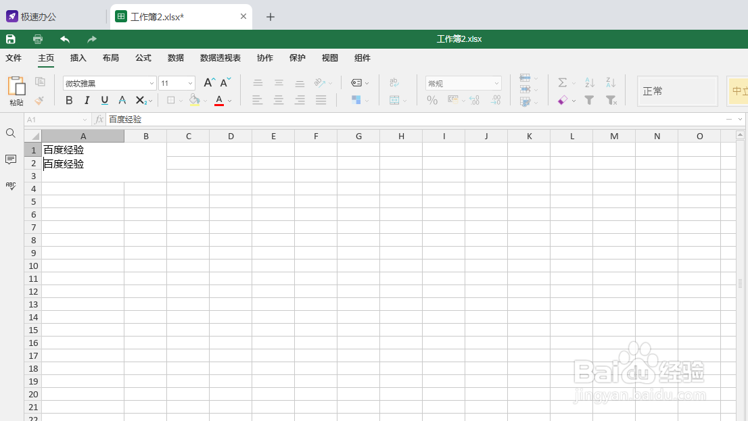Click the text orientation icon
This screenshot has width=748, height=421.
pos(320,82)
